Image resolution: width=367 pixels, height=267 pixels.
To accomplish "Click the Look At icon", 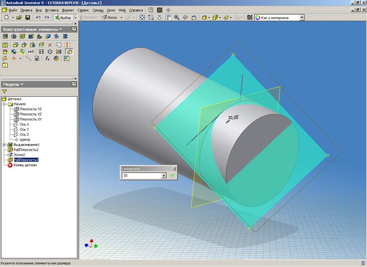I will click(x=194, y=18).
